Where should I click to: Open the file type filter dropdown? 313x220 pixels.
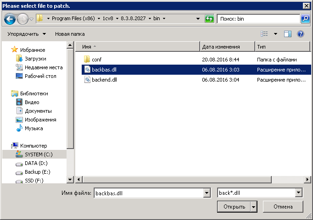[299, 193]
